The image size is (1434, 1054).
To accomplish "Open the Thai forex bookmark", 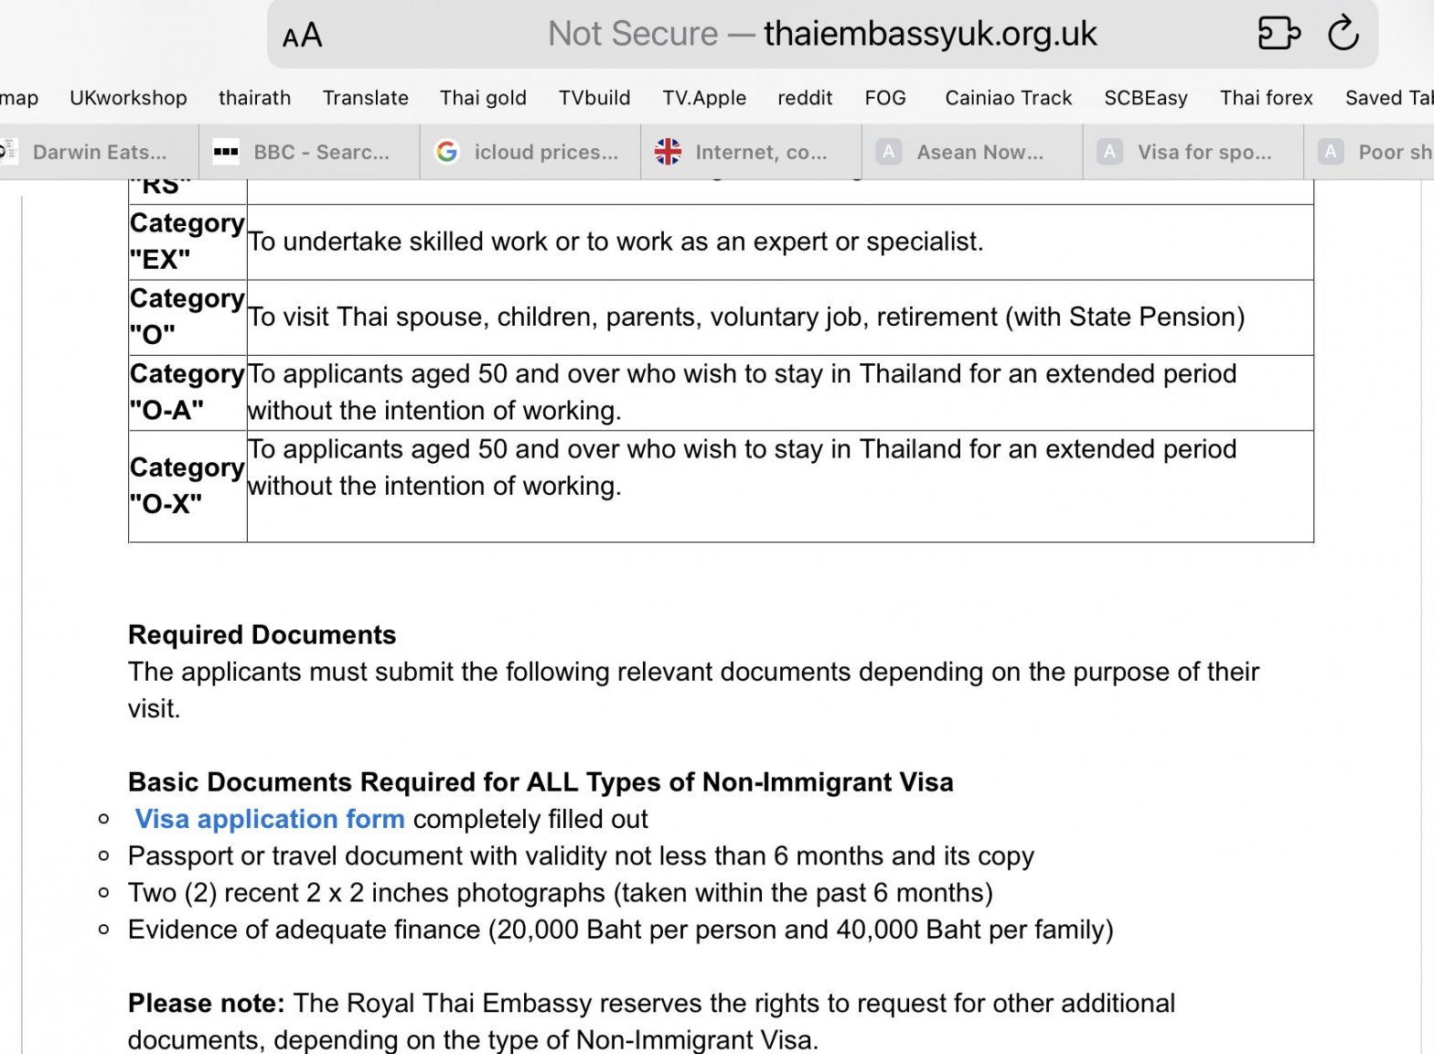I will tap(1266, 98).
